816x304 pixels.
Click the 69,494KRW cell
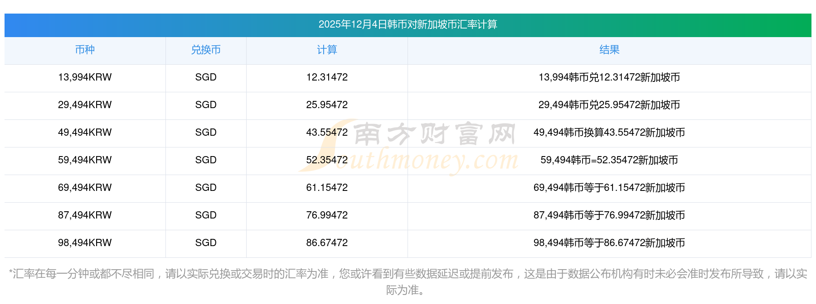pos(85,188)
